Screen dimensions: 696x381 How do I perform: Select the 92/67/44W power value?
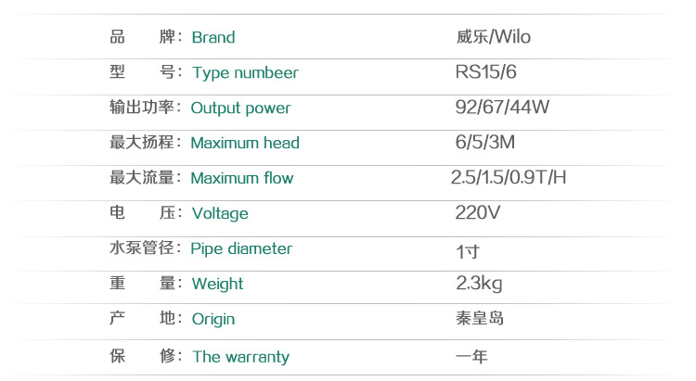pos(502,108)
